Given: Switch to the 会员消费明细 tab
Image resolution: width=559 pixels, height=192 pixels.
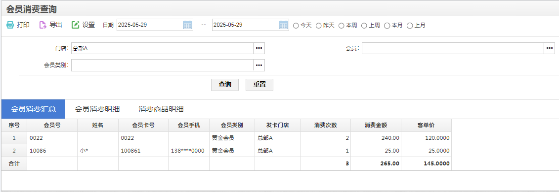Looking at the screenshot, I should (97, 109).
